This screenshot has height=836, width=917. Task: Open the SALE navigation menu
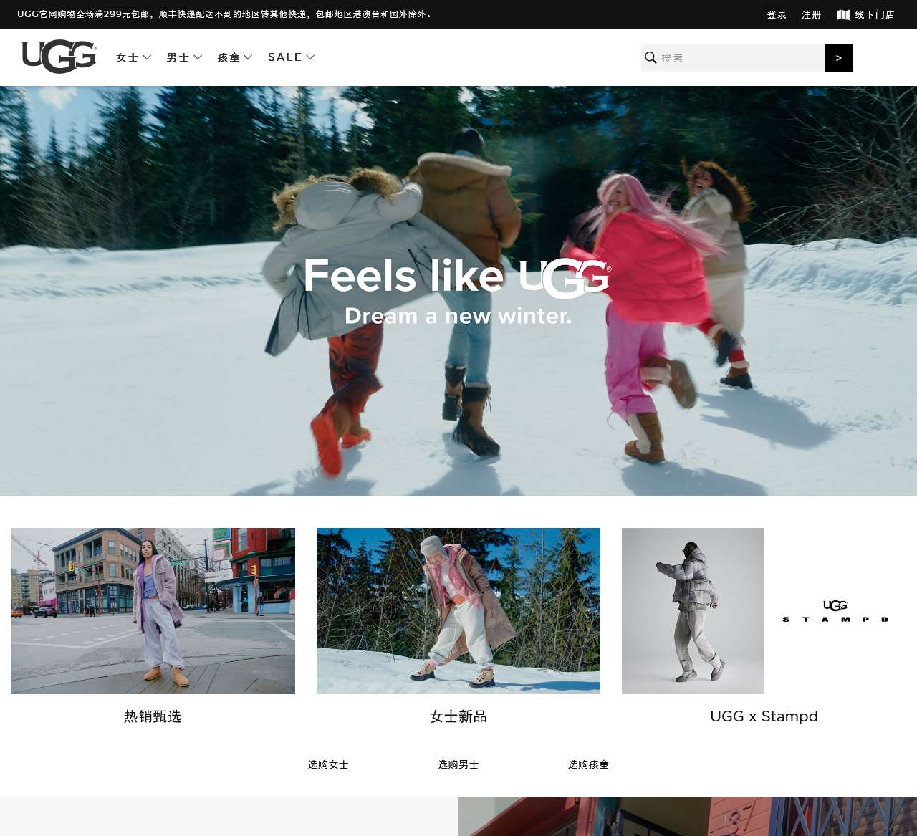click(285, 57)
